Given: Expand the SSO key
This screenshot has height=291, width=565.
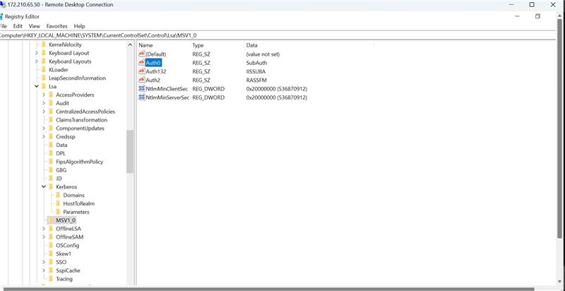Looking at the screenshot, I should (x=44, y=262).
